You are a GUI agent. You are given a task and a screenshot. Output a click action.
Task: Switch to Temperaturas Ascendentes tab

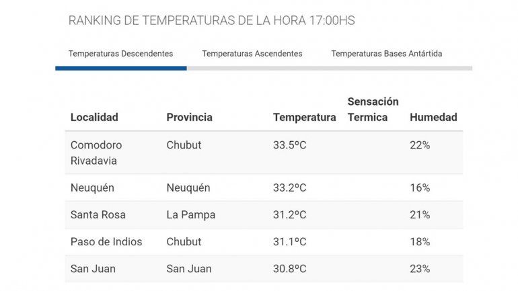(252, 54)
